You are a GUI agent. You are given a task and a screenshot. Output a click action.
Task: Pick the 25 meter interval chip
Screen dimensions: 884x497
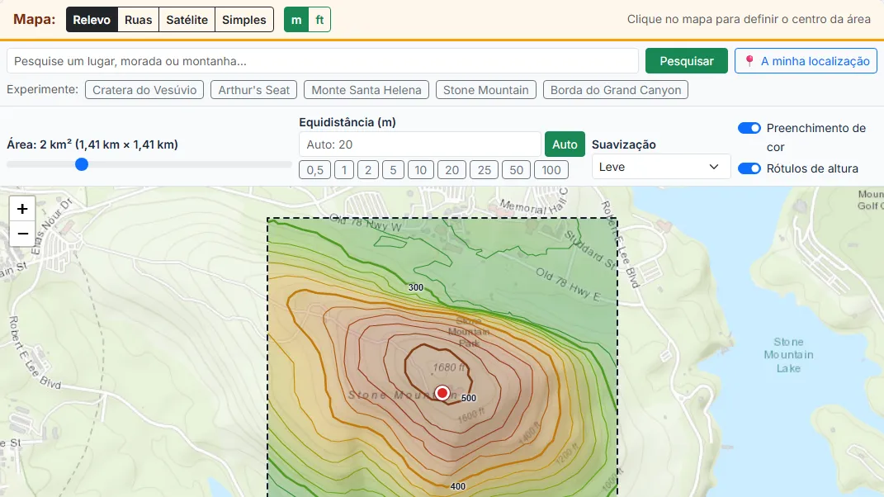tap(485, 170)
